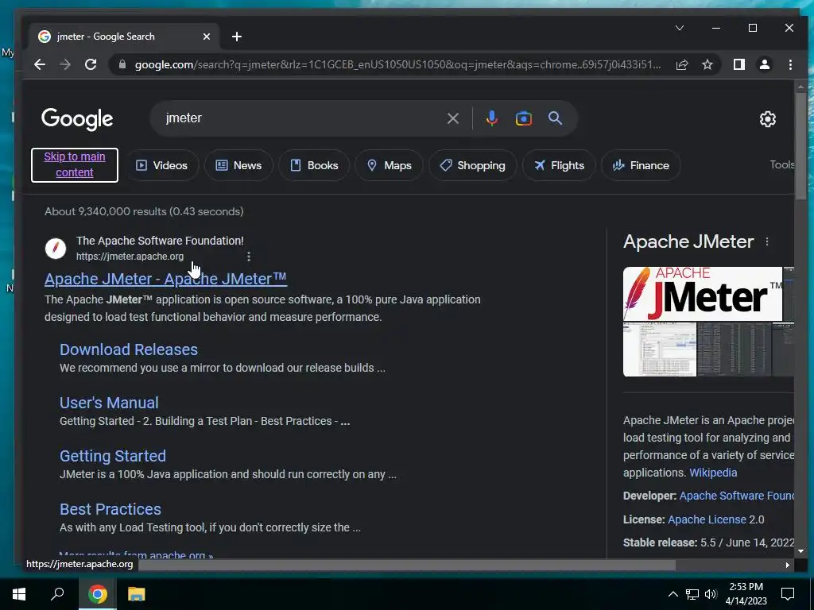This screenshot has height=610, width=814.
Task: Click the address bar URL
Action: 397,65
